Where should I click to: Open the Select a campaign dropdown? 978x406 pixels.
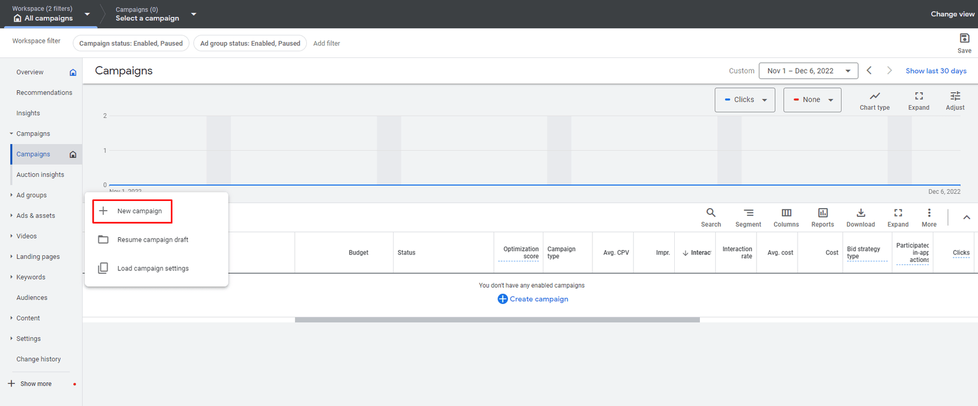(x=156, y=13)
